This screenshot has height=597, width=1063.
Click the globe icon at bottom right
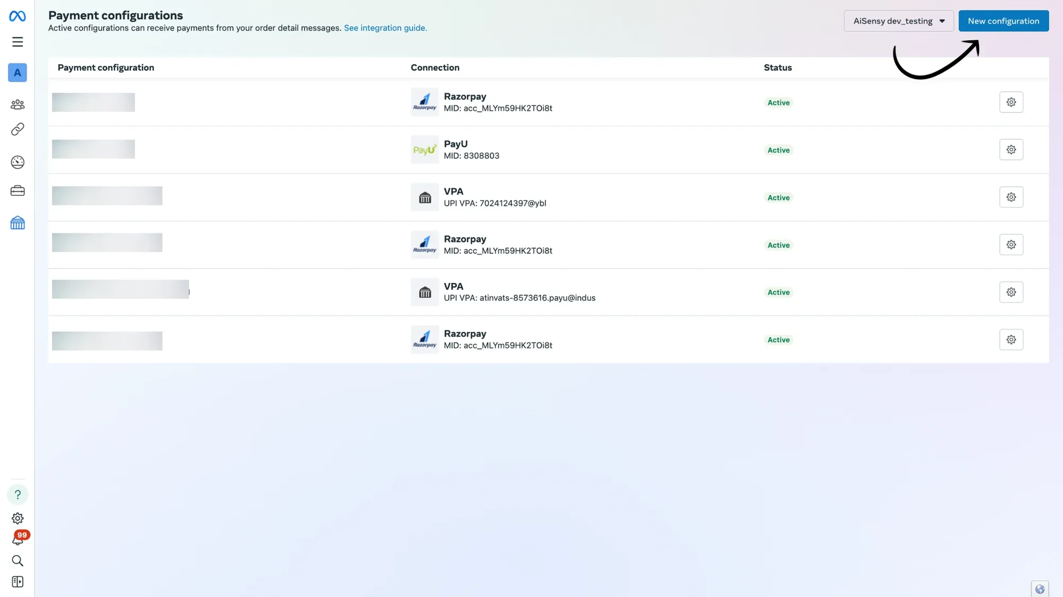[x=1040, y=589]
